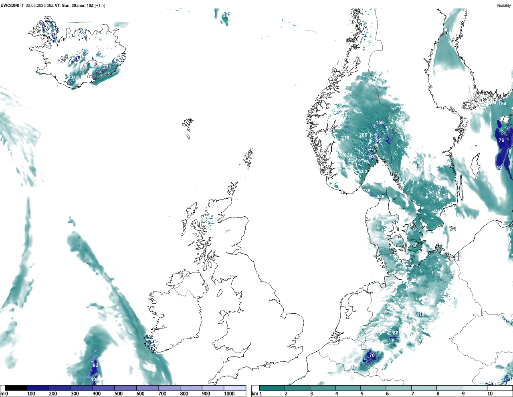This screenshot has height=397, width=513.
Task: Click the '215' visibility value on the map
Action: click(x=345, y=138)
